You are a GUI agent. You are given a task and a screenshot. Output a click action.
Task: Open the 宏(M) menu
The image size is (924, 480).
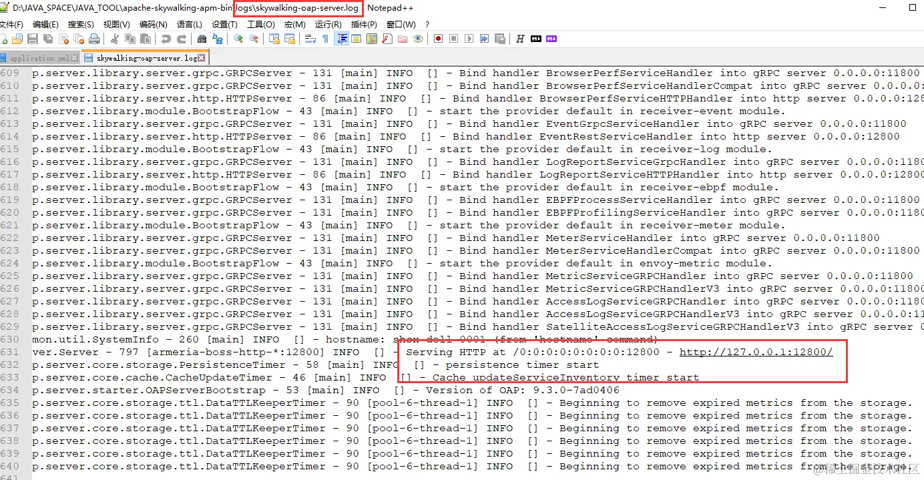coord(294,25)
